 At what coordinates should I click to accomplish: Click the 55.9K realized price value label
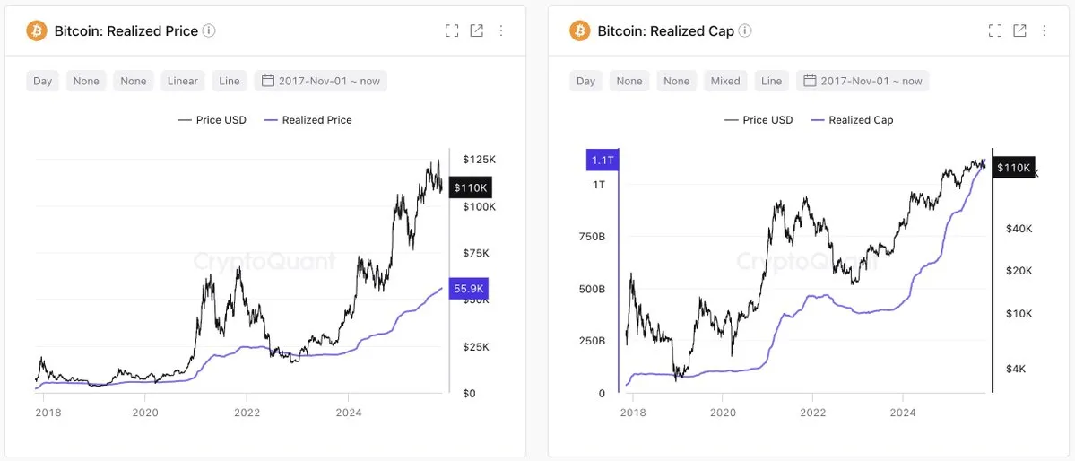tap(470, 289)
